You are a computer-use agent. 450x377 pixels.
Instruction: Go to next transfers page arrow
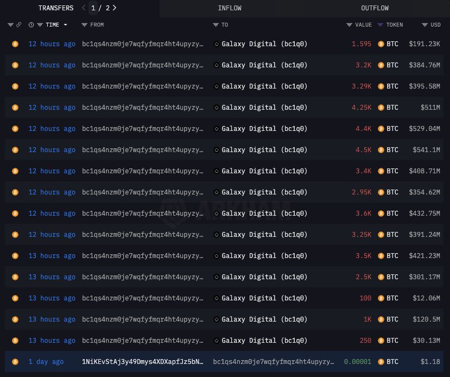tap(115, 8)
